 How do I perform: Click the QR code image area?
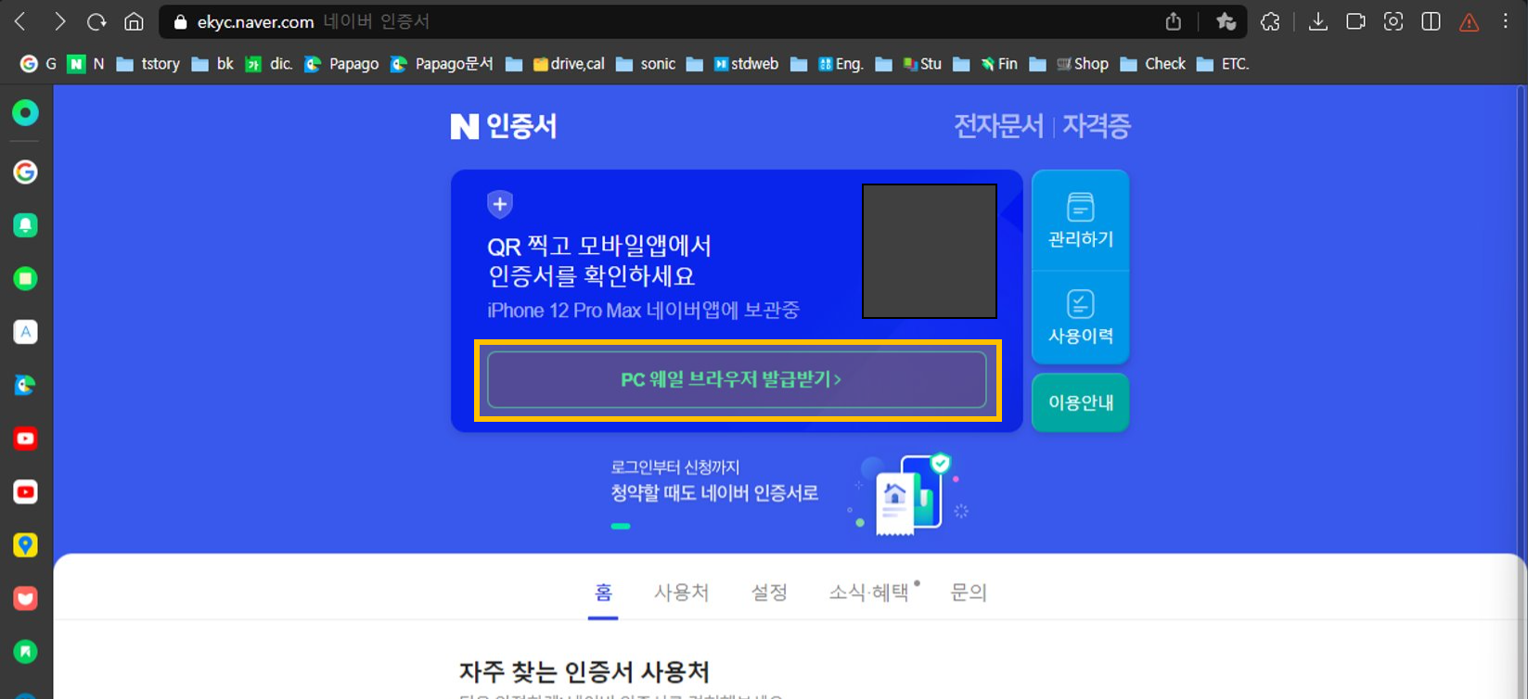pyautogui.click(x=930, y=251)
